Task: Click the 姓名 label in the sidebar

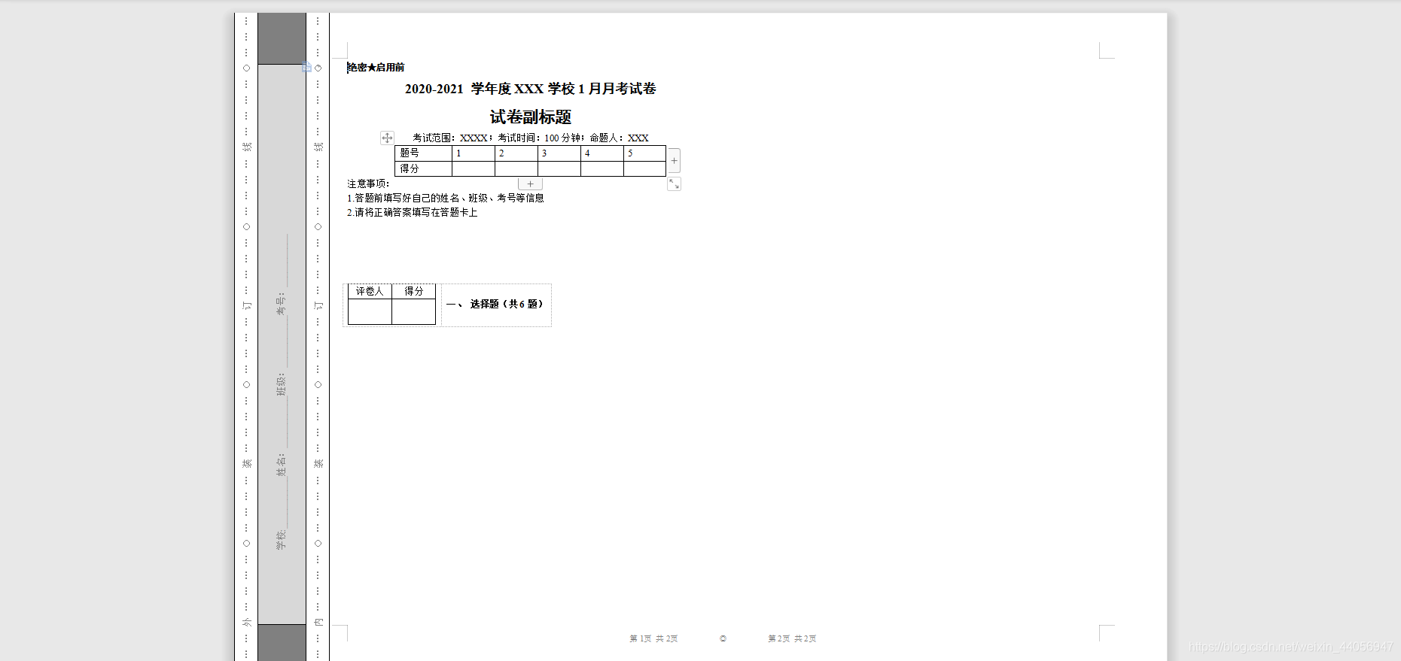Action: tap(281, 465)
